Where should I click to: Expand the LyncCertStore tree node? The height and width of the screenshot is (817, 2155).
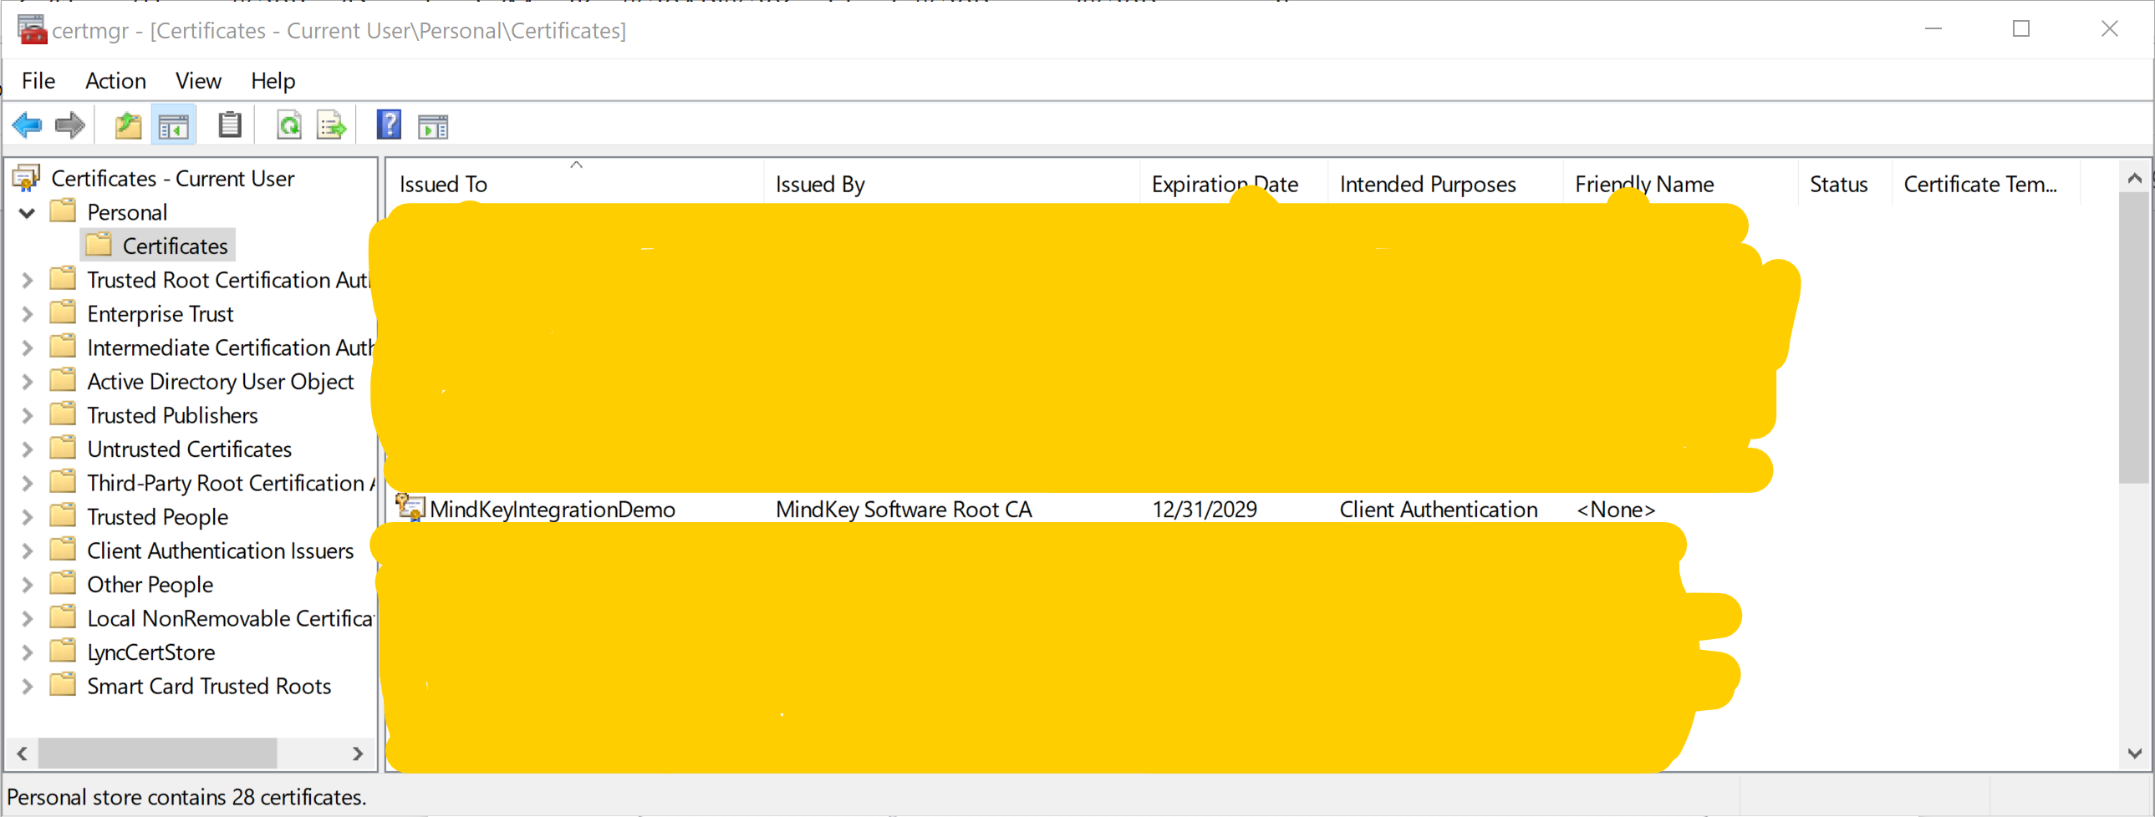[28, 653]
